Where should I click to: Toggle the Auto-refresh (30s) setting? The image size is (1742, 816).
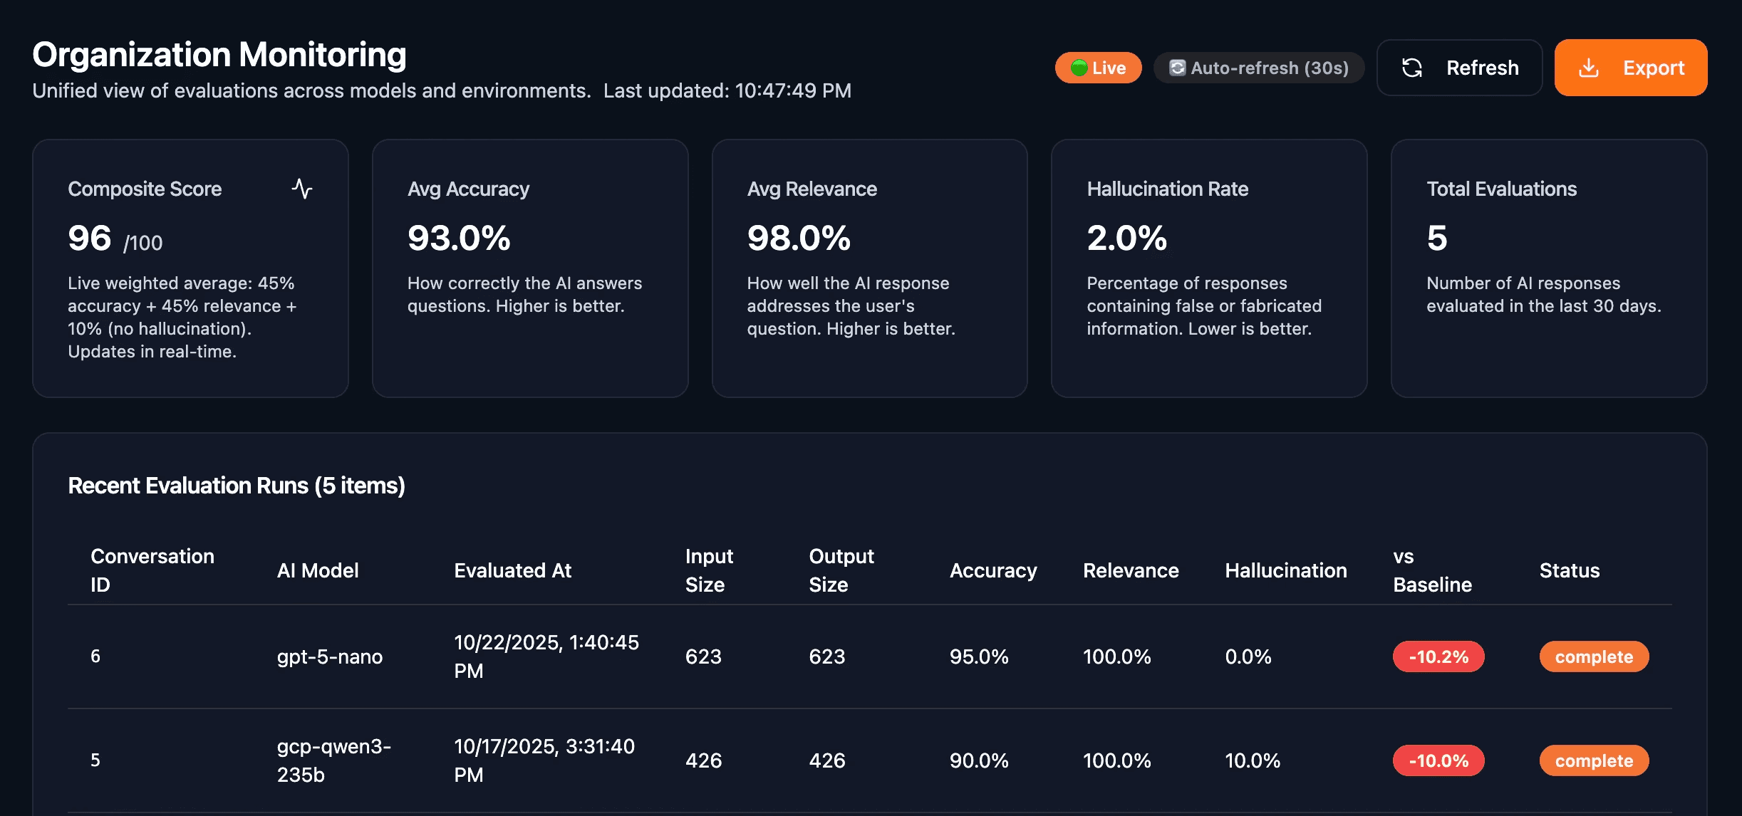pos(1260,68)
